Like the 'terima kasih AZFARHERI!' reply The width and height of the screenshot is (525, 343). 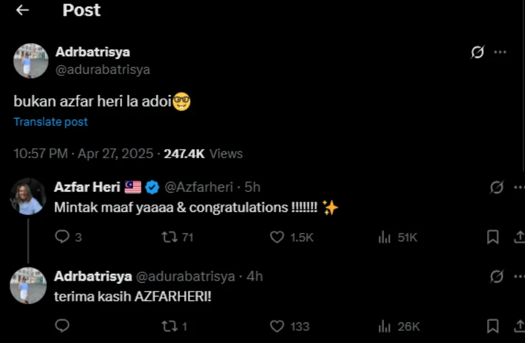click(277, 326)
